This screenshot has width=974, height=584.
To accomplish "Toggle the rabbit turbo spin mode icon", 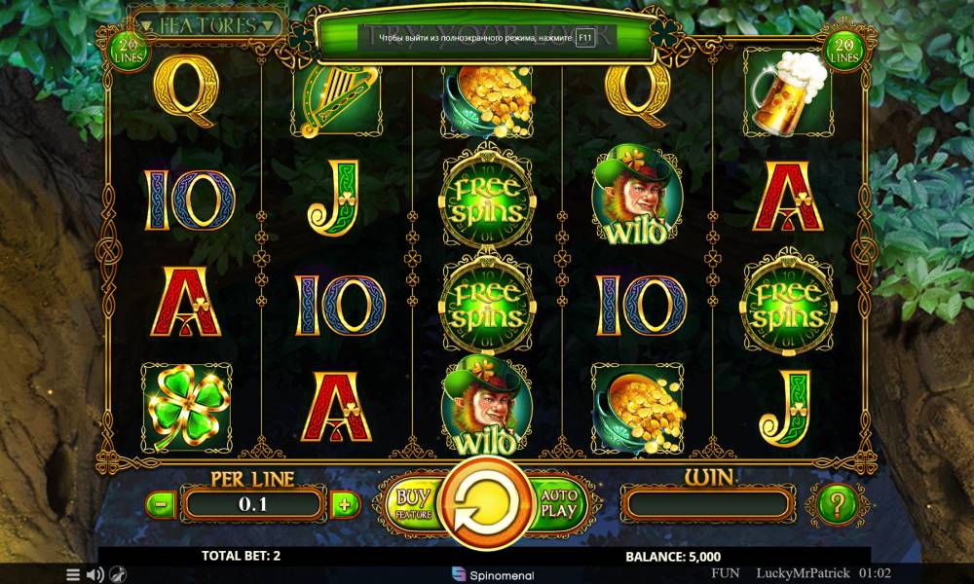I will tap(118, 574).
